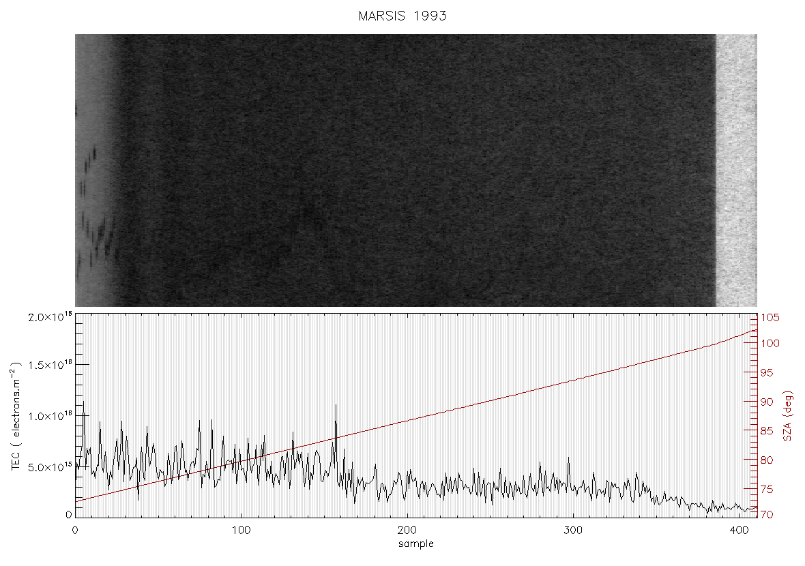Click the bright band at radargram right edge
This screenshot has height=566, width=805.
pyautogui.click(x=736, y=170)
